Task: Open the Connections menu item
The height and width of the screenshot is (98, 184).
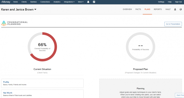Action: coord(45,2)
